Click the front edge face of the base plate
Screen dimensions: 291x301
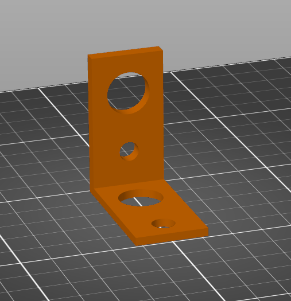(x=172, y=237)
